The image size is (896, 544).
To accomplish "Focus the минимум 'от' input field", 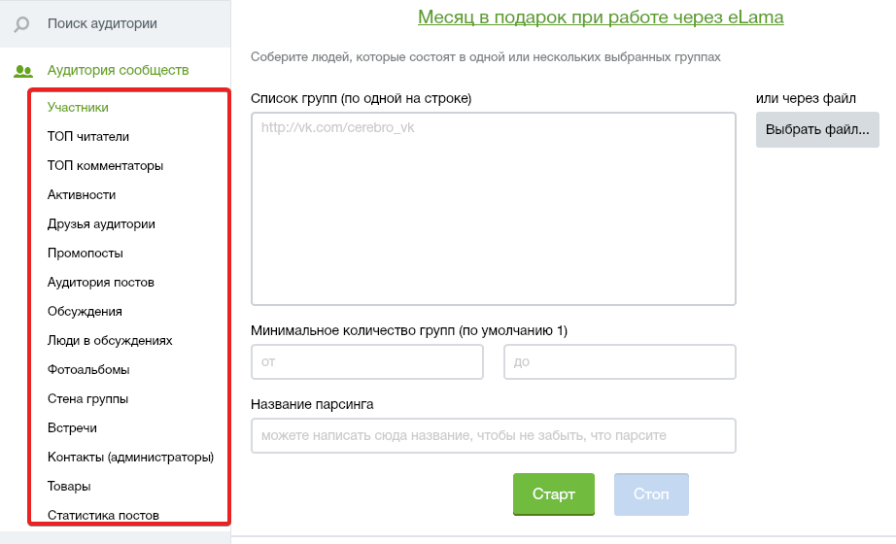I will click(x=367, y=361).
